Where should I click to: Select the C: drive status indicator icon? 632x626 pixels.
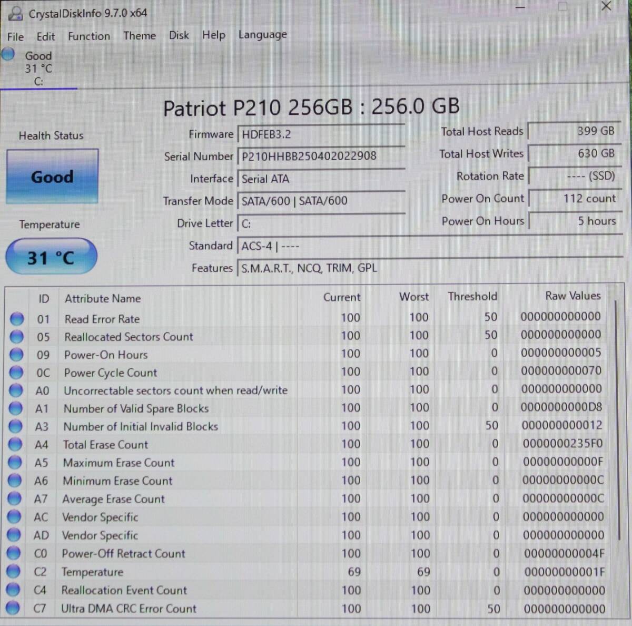pyautogui.click(x=8, y=54)
